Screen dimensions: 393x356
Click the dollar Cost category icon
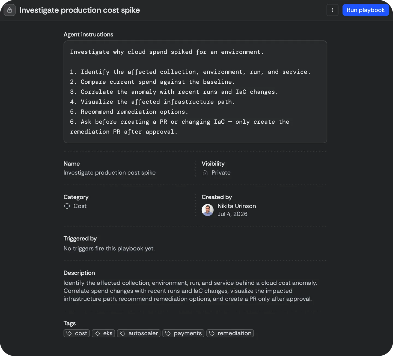67,206
